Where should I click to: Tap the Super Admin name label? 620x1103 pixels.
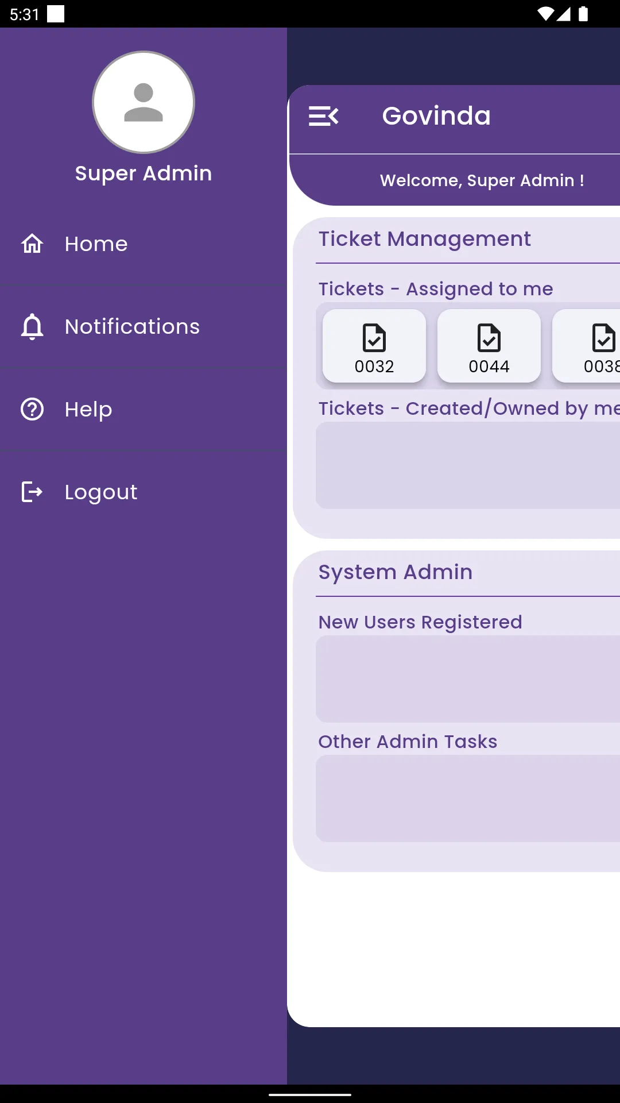pos(144,173)
